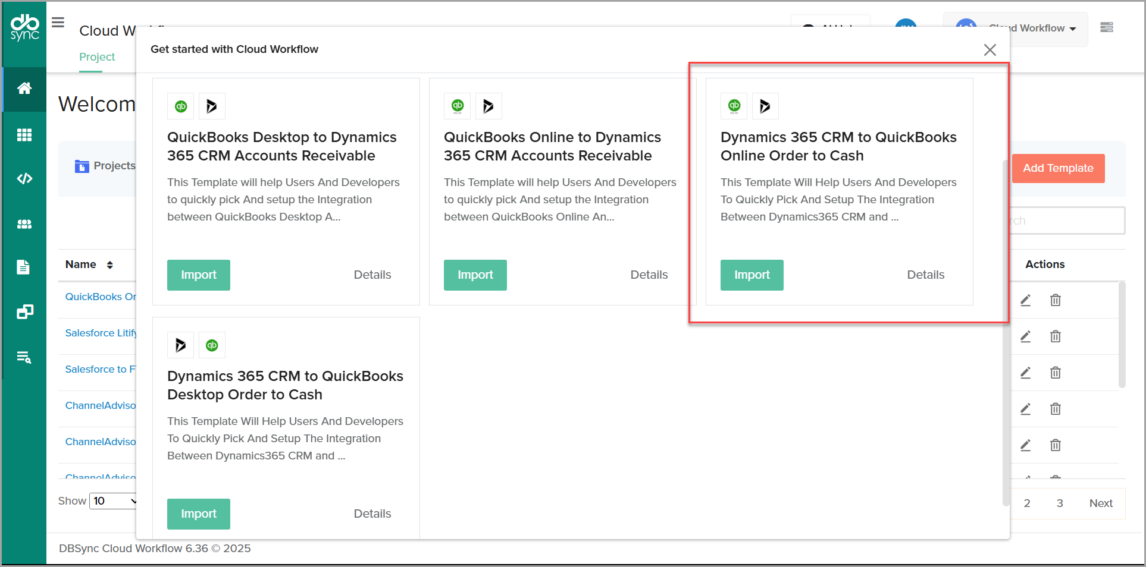The image size is (1146, 567).
Task: Go to page 3 of projects
Action: tap(1059, 503)
